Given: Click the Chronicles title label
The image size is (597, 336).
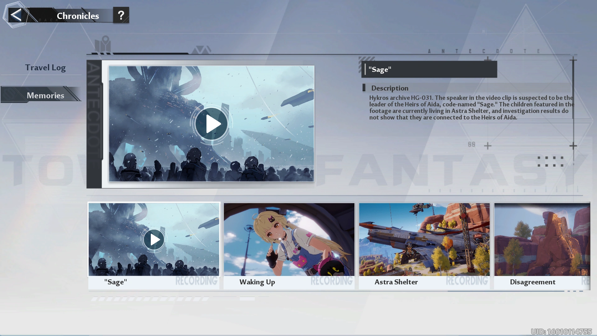Looking at the screenshot, I should [78, 16].
